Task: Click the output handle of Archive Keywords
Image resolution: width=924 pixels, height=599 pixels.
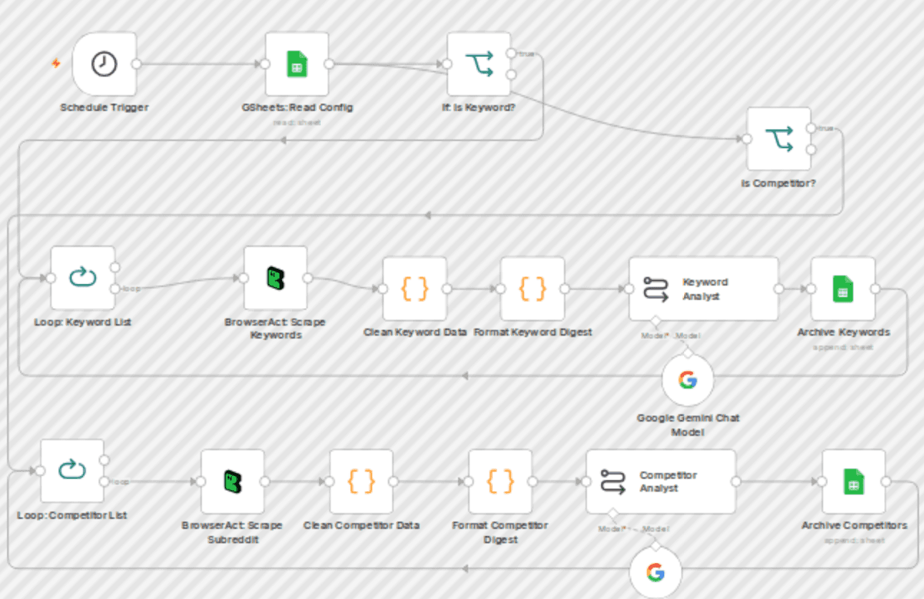Action: (875, 288)
